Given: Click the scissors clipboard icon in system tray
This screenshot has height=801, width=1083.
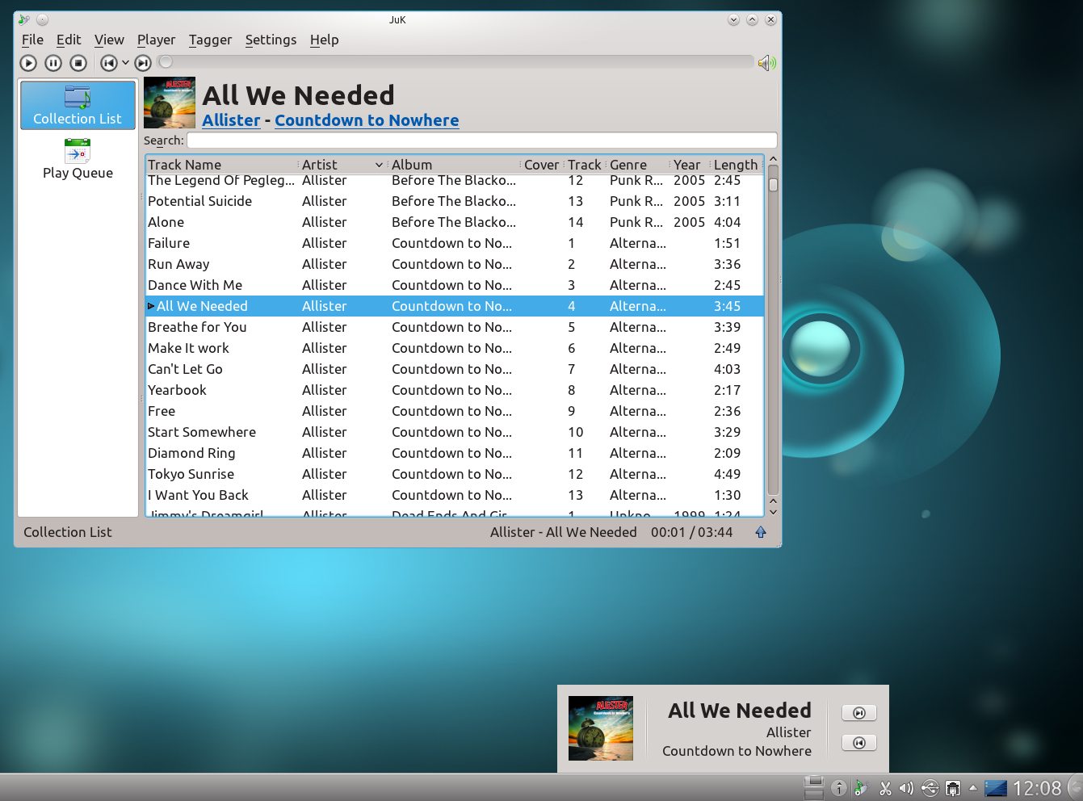Looking at the screenshot, I should coord(885,788).
